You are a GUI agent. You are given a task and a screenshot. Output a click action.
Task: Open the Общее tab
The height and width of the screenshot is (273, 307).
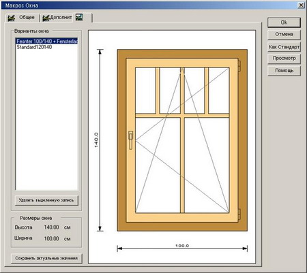point(21,18)
